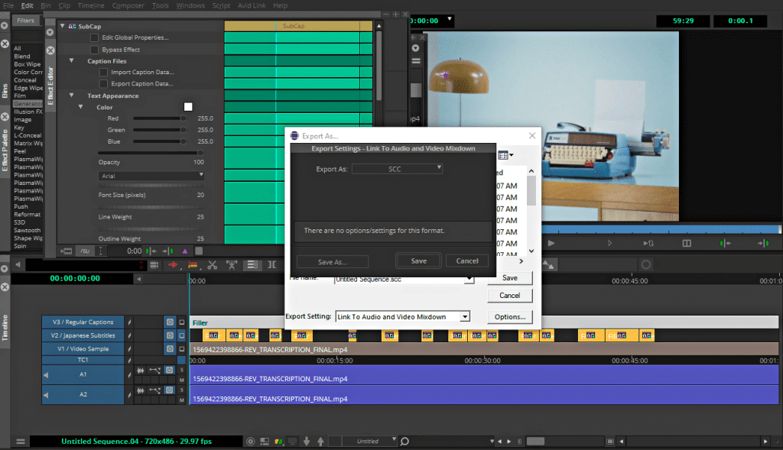Click the white Color swatch in Text Appearance

[187, 107]
